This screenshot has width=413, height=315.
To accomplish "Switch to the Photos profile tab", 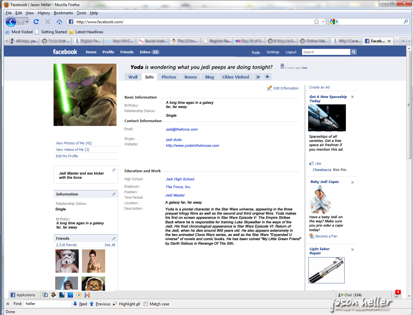I will pyautogui.click(x=169, y=77).
